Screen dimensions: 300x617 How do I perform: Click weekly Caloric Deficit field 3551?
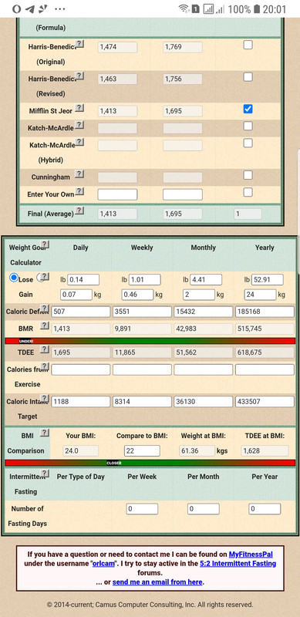point(142,312)
